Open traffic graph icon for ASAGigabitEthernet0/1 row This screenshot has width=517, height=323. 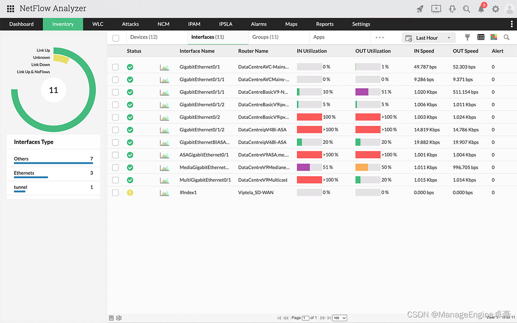(x=164, y=155)
